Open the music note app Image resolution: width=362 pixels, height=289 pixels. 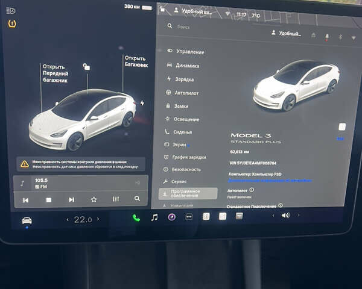(x=154, y=217)
